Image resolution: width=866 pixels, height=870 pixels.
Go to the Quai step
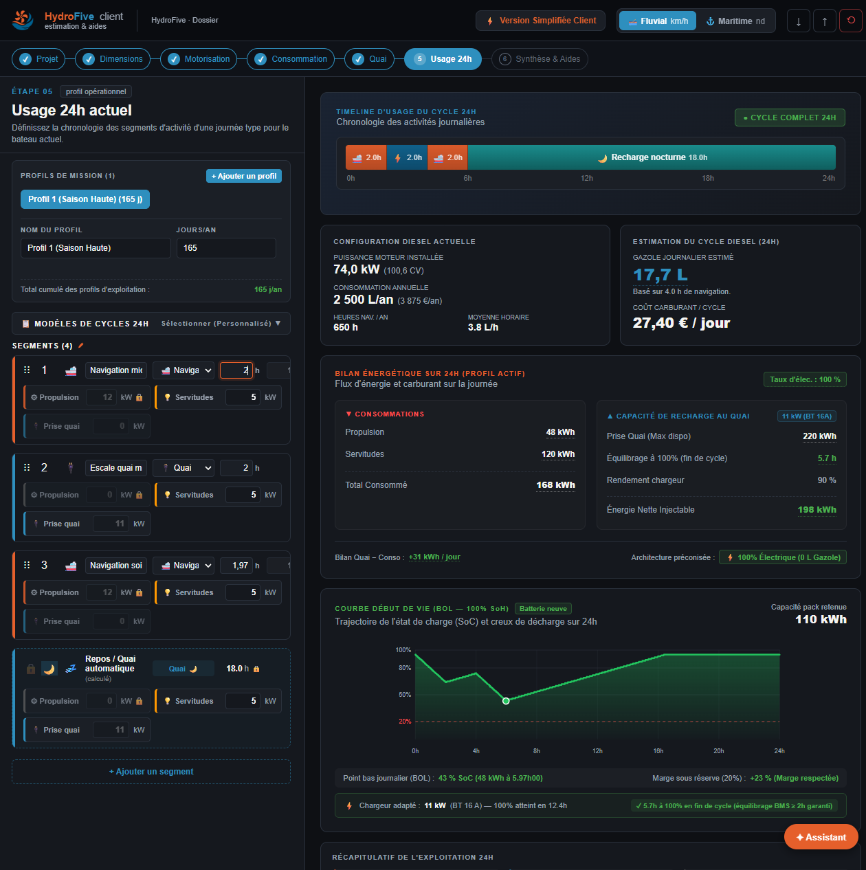370,59
